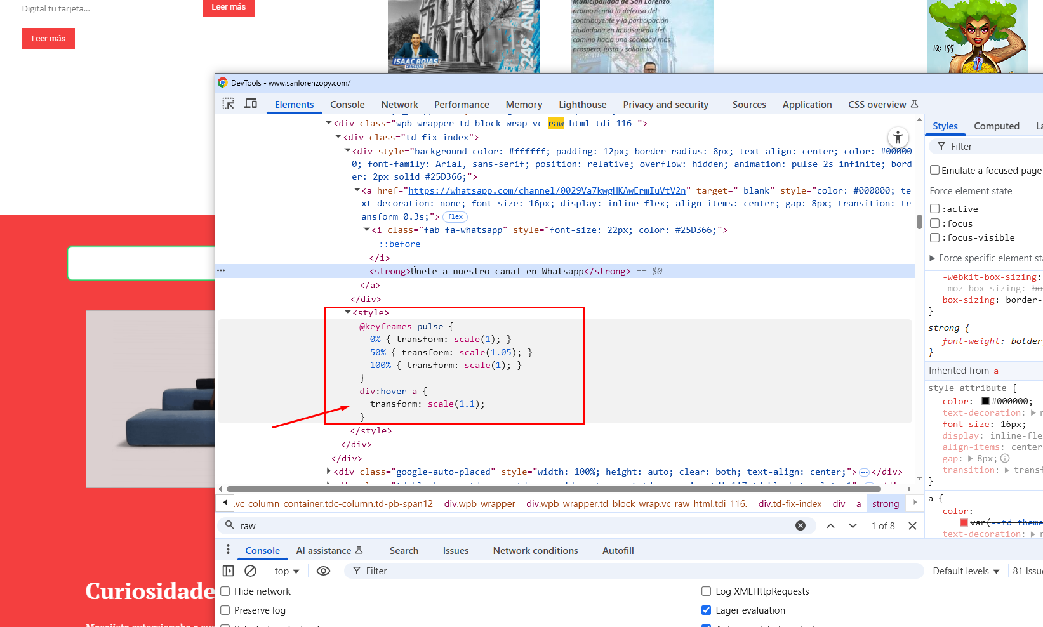Image resolution: width=1043 pixels, height=627 pixels.
Task: Force the :active element state
Action: click(x=934, y=208)
